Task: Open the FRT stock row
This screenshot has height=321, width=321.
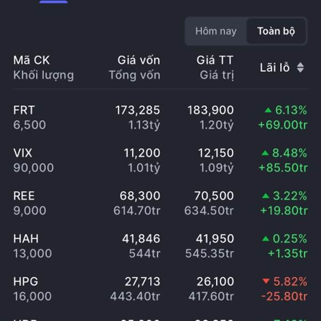Action: [x=160, y=117]
